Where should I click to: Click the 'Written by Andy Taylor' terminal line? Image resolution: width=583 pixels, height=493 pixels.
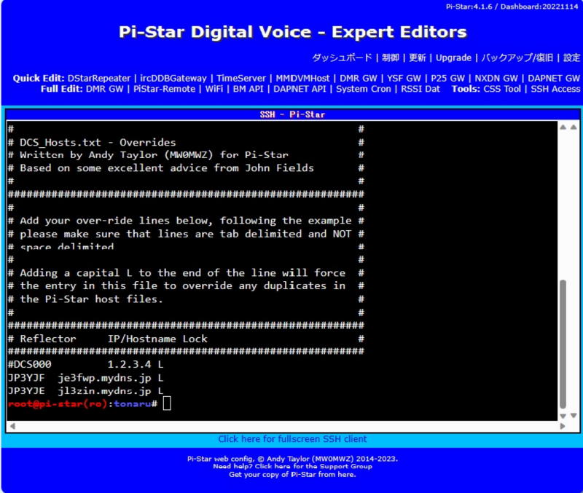point(148,155)
